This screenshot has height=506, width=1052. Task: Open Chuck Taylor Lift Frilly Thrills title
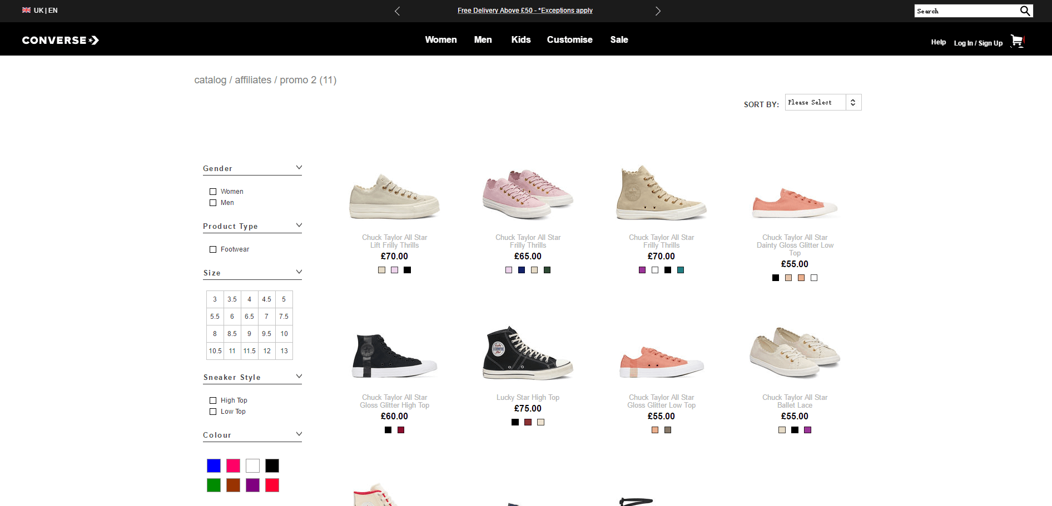pos(395,241)
